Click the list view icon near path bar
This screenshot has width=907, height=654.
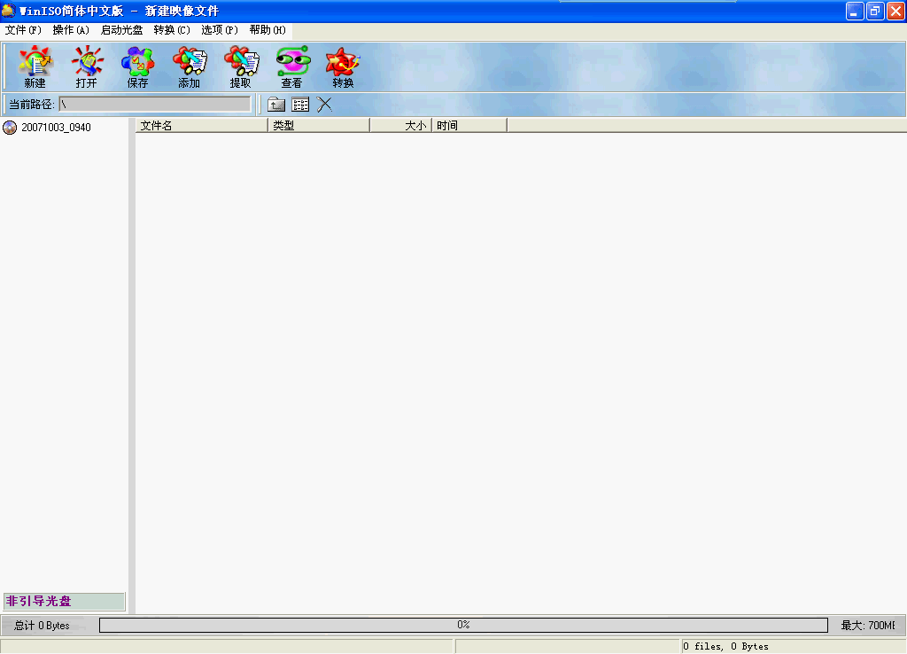point(299,104)
